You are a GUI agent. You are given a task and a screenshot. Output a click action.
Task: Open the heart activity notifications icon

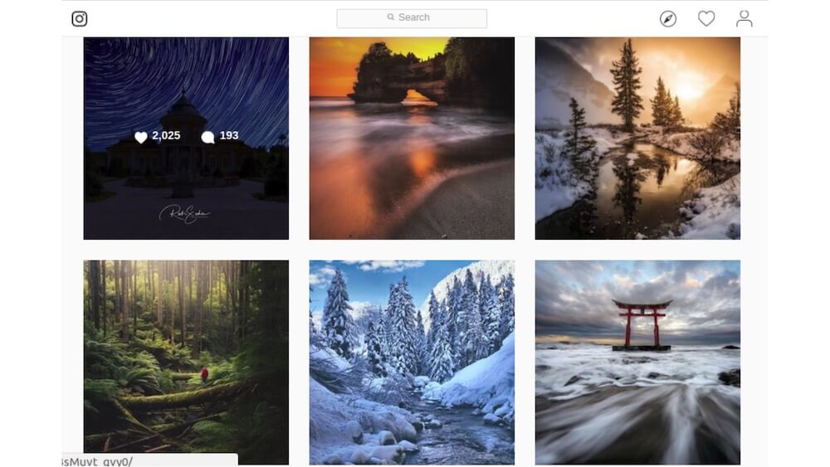tap(706, 18)
